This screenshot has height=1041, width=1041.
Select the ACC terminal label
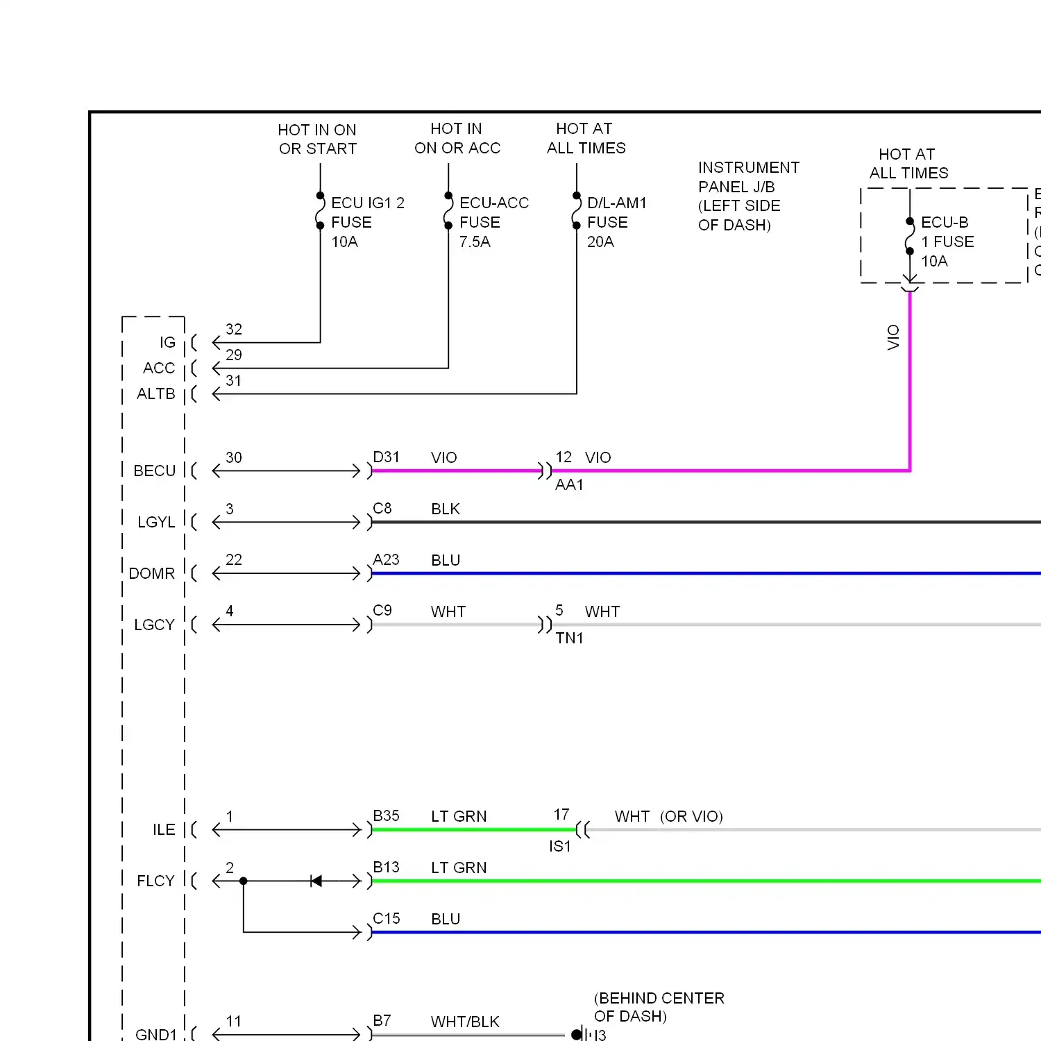pyautogui.click(x=159, y=368)
